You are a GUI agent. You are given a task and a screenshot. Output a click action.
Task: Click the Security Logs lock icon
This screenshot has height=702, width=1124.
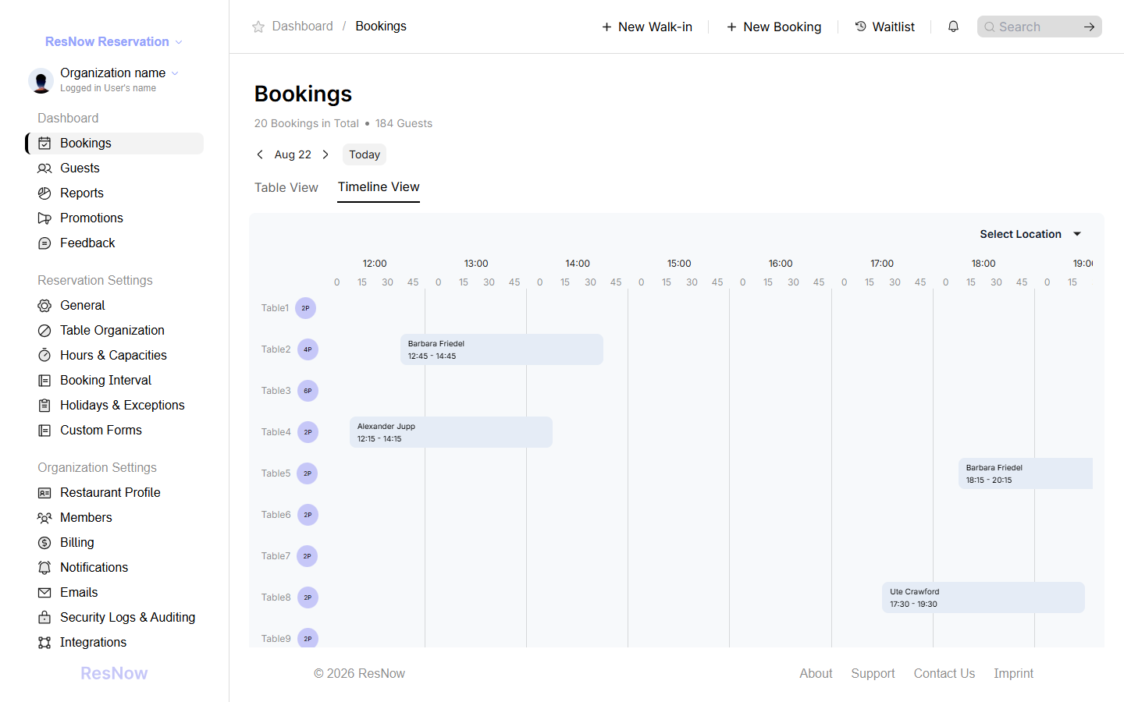point(44,618)
